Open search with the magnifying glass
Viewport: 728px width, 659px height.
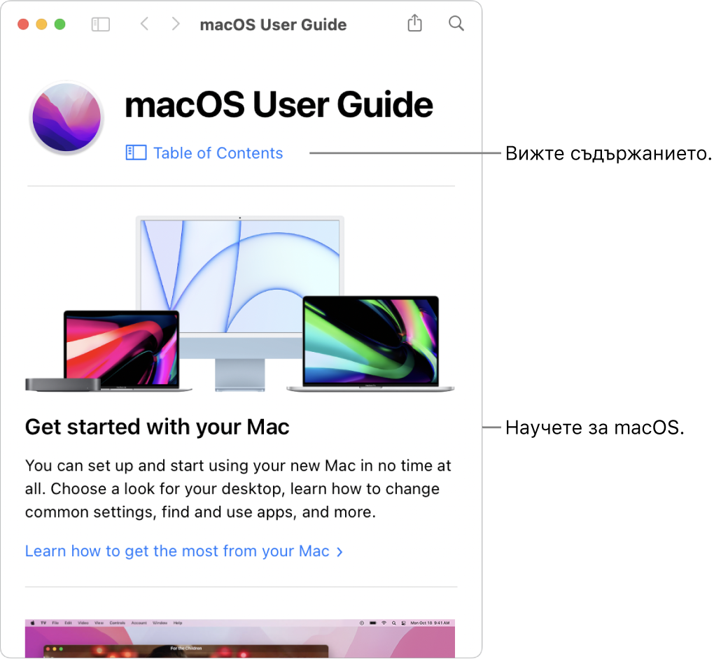456,23
